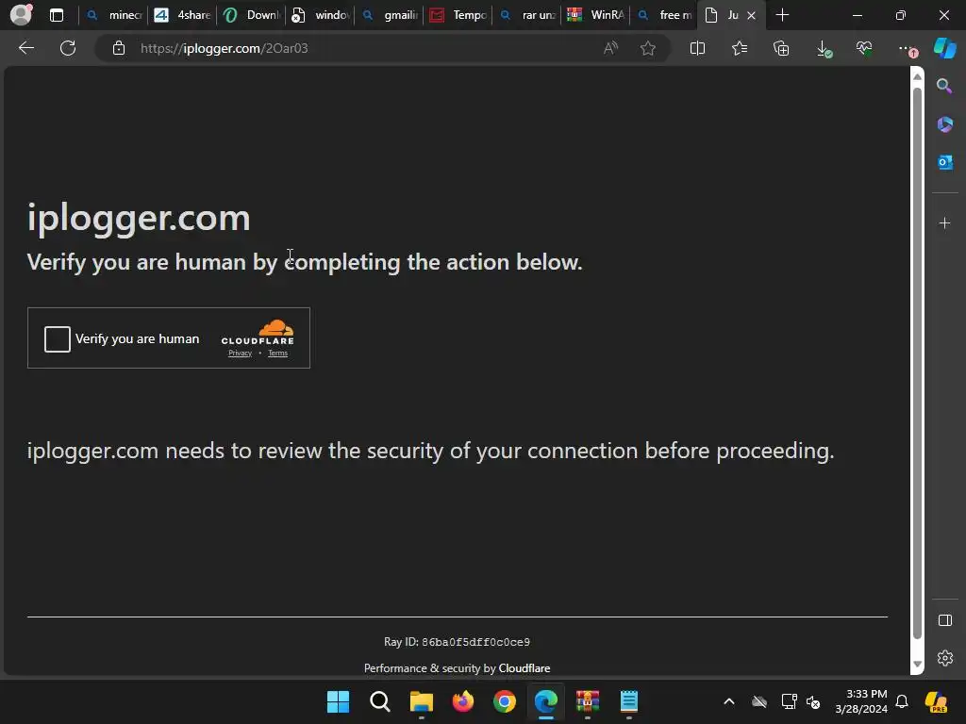This screenshot has width=966, height=724.
Task: Open Notepad from taskbar
Action: coord(629,701)
